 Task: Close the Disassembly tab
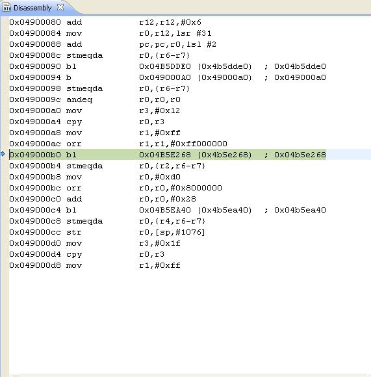click(x=60, y=7)
